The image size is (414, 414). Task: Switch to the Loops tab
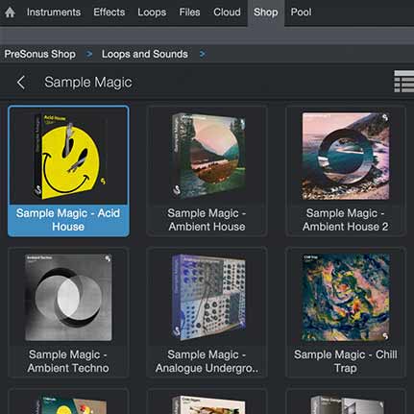point(152,12)
